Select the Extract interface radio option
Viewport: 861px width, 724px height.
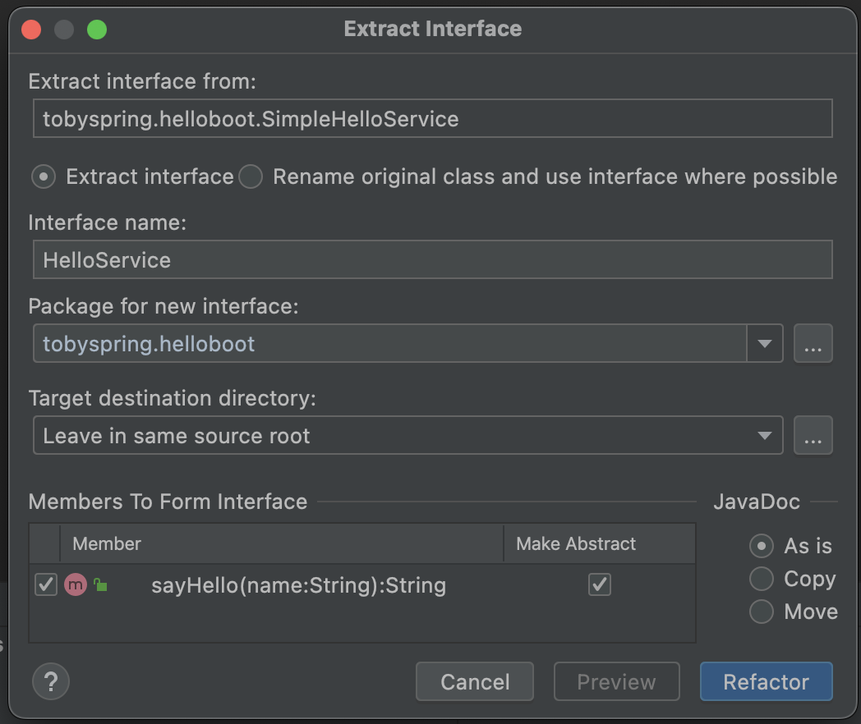(x=44, y=176)
